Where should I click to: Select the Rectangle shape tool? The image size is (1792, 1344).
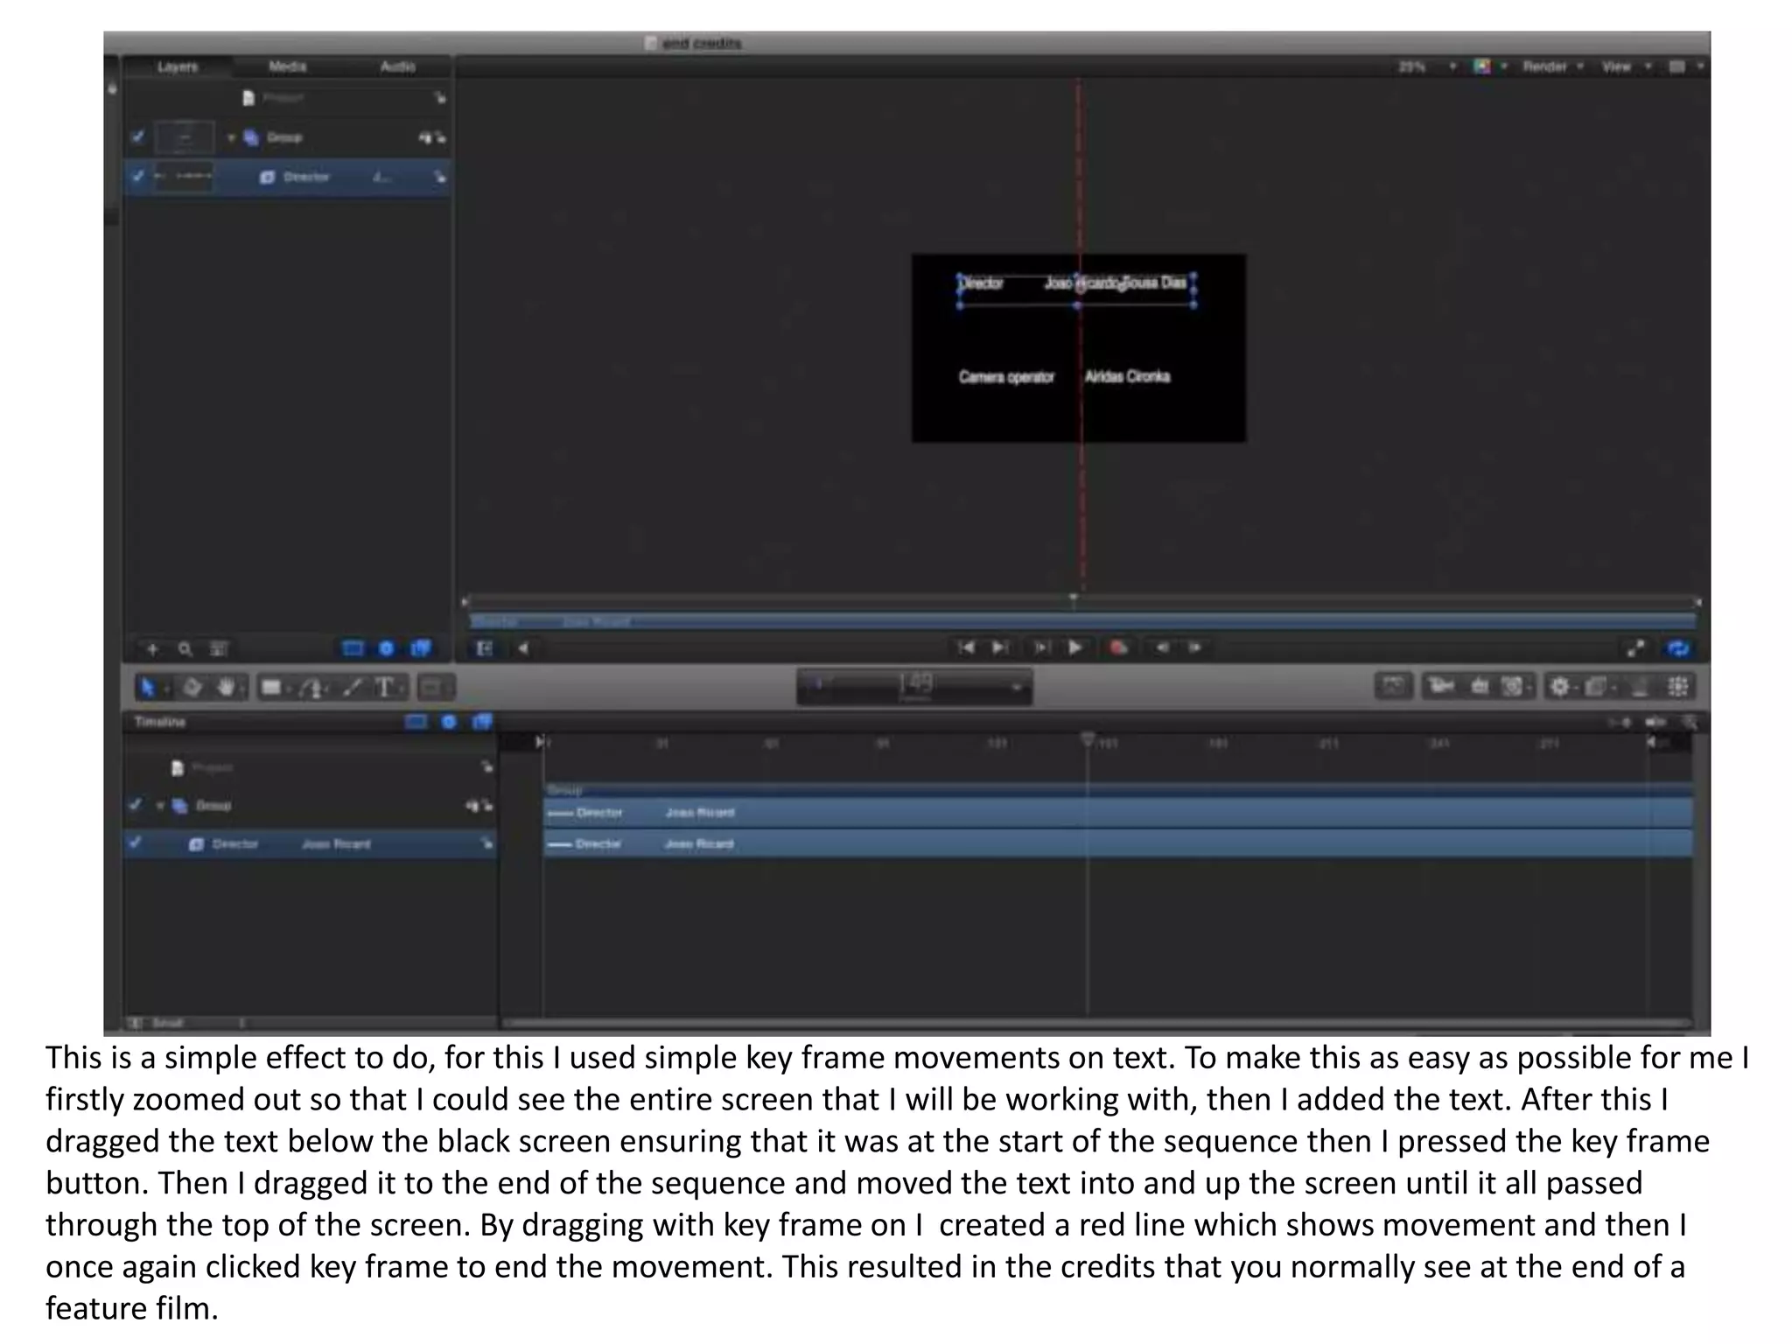[x=271, y=688]
